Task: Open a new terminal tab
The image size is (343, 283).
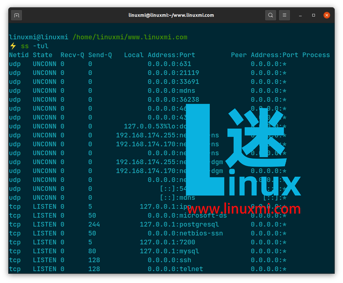Action: click(17, 15)
